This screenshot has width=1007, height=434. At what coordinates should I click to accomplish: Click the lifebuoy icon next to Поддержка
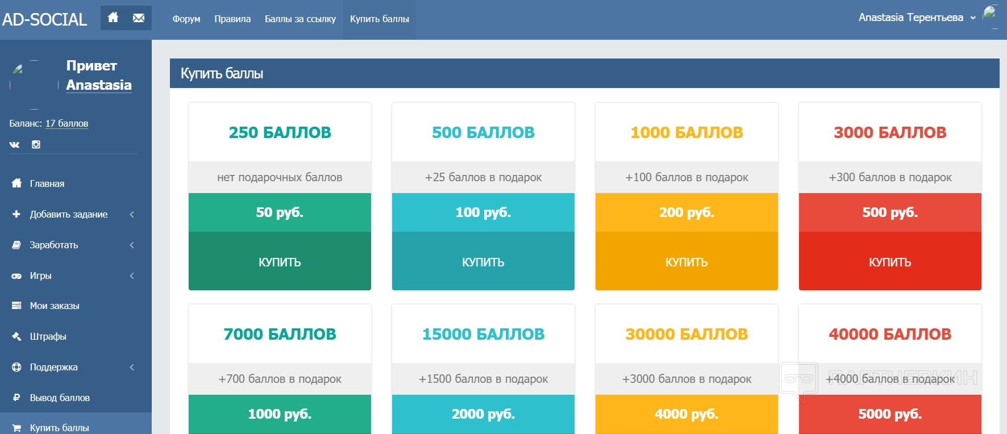coord(16,367)
